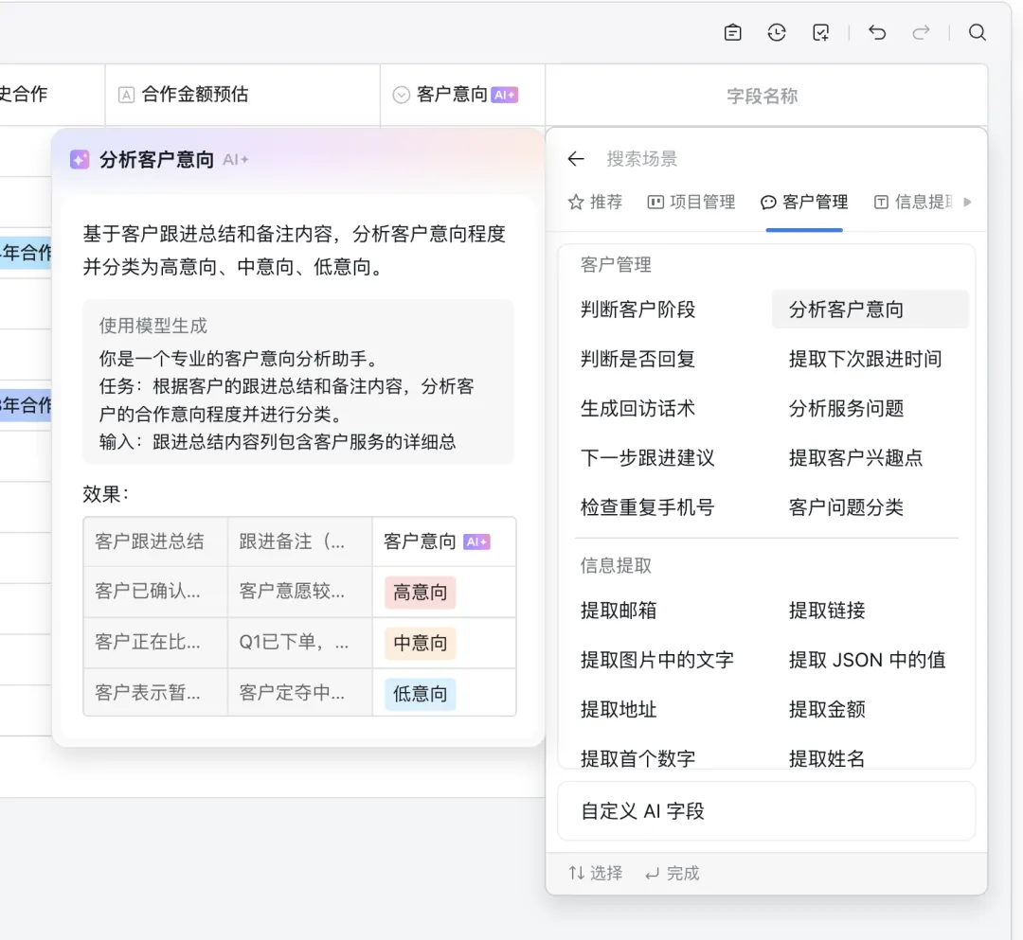
Task: Click the purple AI sparkle icon
Action: (x=80, y=159)
